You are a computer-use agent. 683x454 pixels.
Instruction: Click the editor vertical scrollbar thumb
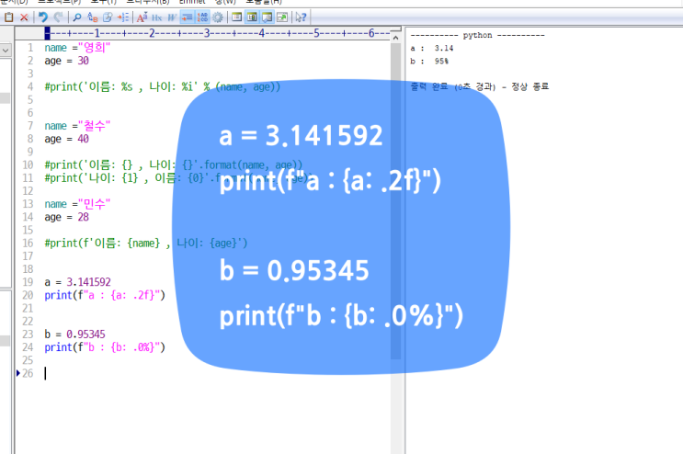pyautogui.click(x=395, y=200)
